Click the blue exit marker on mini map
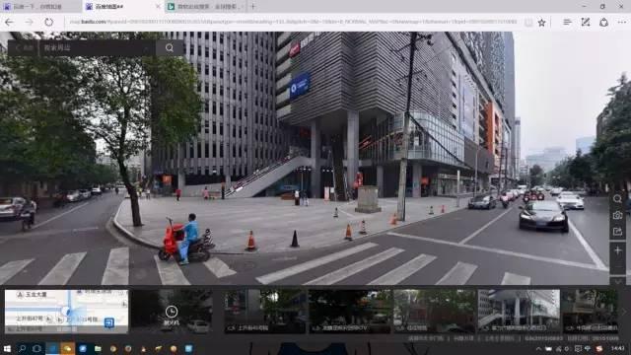Viewport: 631px width, 355px height. point(108,322)
